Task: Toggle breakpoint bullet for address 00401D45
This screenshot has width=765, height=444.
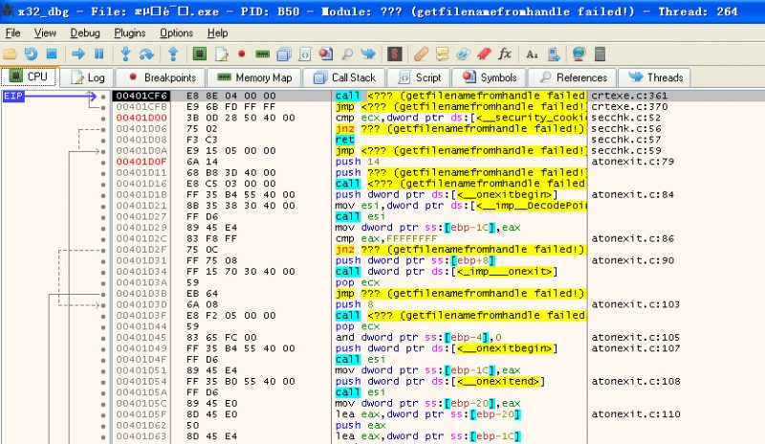Action: 103,338
